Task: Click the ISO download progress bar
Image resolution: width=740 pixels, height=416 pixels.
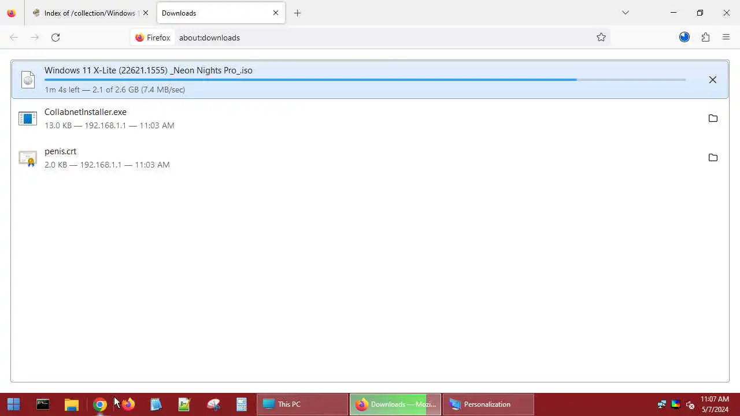Action: (x=365, y=80)
